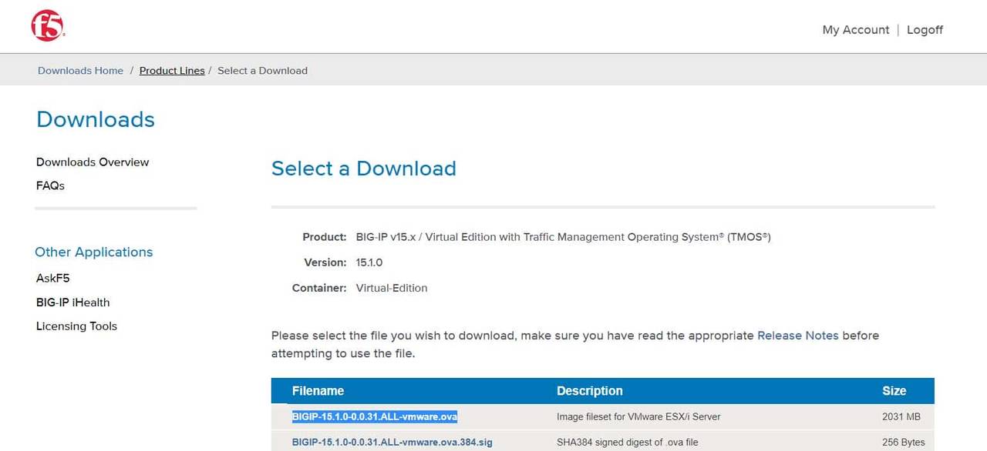Click the Logoff link

[925, 30]
